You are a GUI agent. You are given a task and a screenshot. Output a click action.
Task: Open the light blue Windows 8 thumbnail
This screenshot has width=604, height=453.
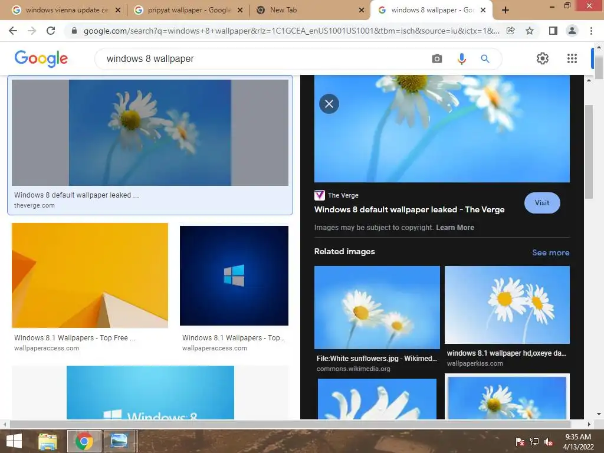[x=150, y=392]
